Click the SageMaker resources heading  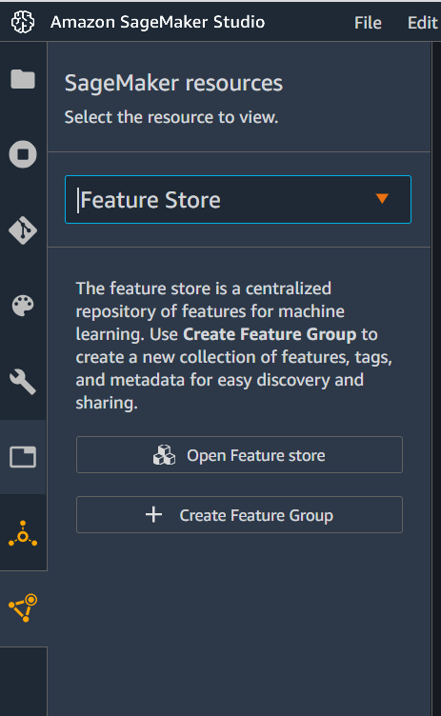(173, 84)
